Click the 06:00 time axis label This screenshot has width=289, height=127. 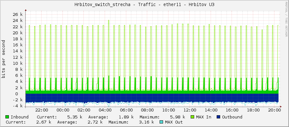[126, 110]
